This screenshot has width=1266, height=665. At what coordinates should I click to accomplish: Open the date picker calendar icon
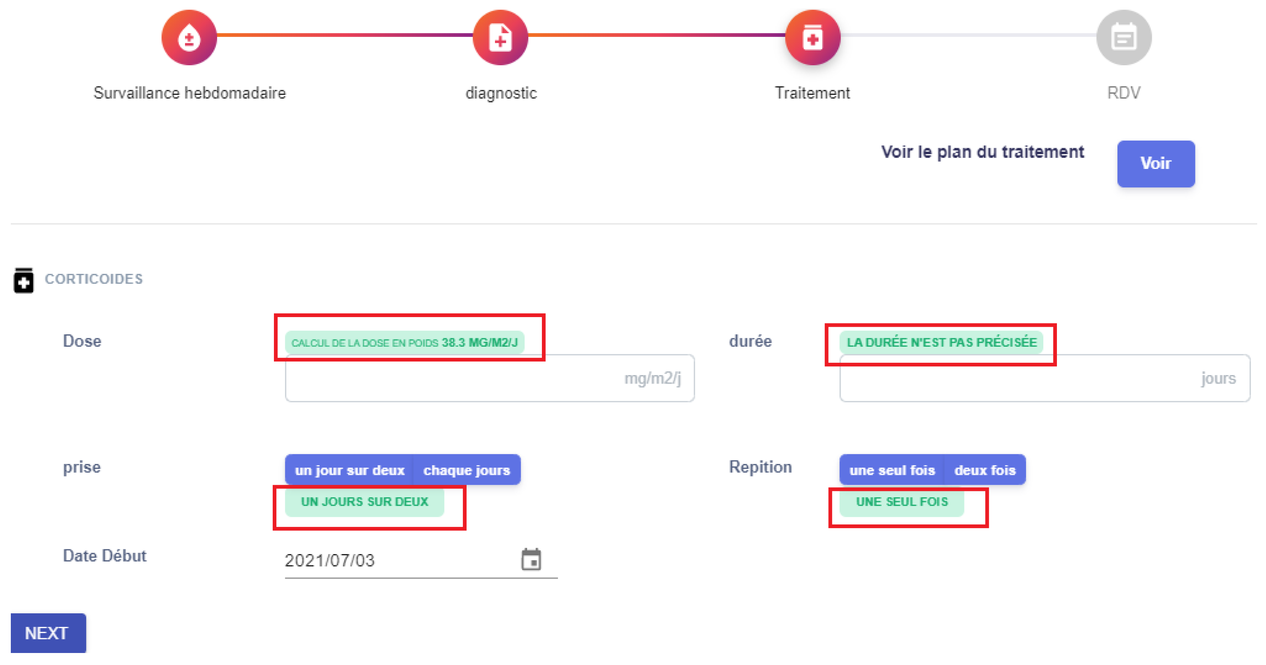(531, 559)
